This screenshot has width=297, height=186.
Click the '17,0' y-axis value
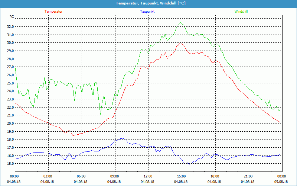click(10, 147)
